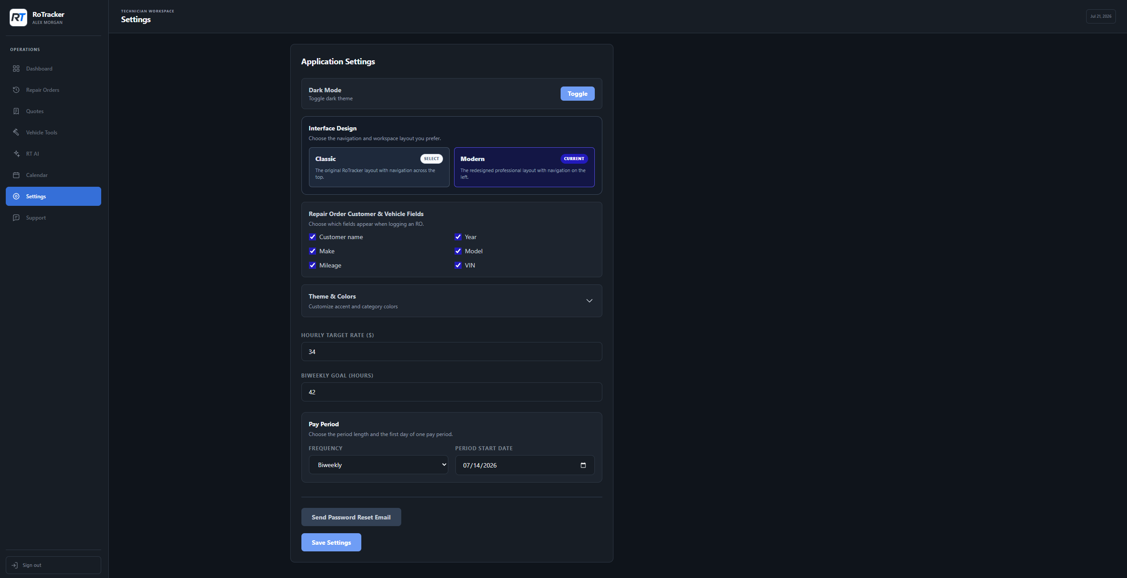This screenshot has width=1127, height=578.
Task: Uncheck the Make field checkbox
Action: pos(312,251)
